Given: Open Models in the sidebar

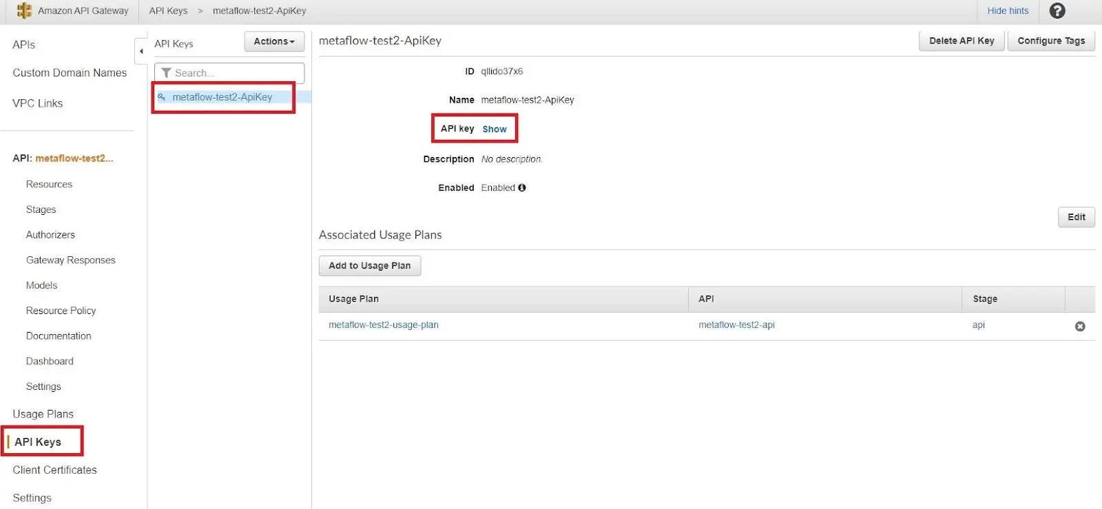Looking at the screenshot, I should click(41, 285).
